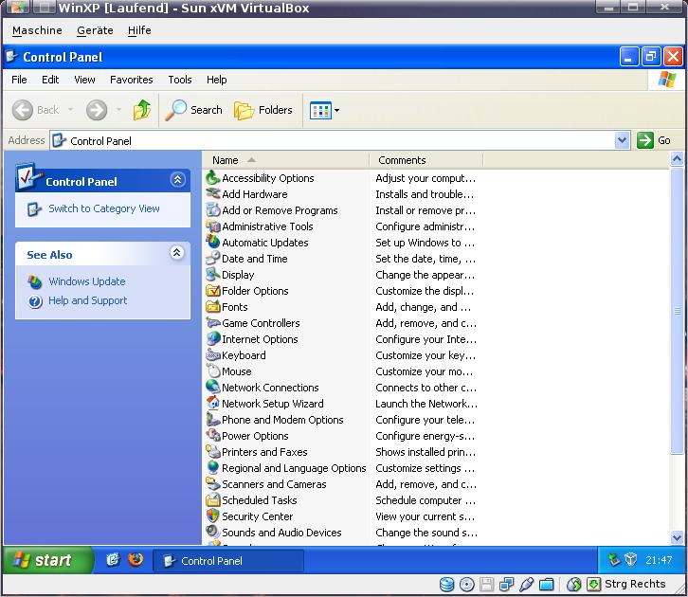Screen dimensions: 688x597
Task: Expand the Address bar dropdown arrow
Action: 622,140
